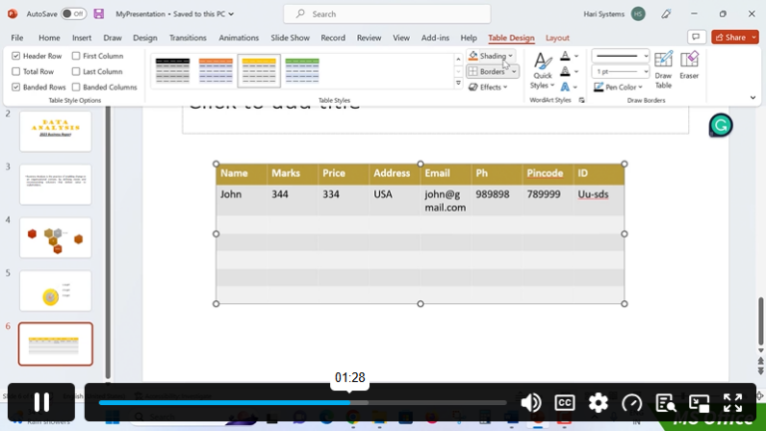Open the WordArt Styles dialog launcher
Screen dimensions: 766x431
click(x=581, y=100)
